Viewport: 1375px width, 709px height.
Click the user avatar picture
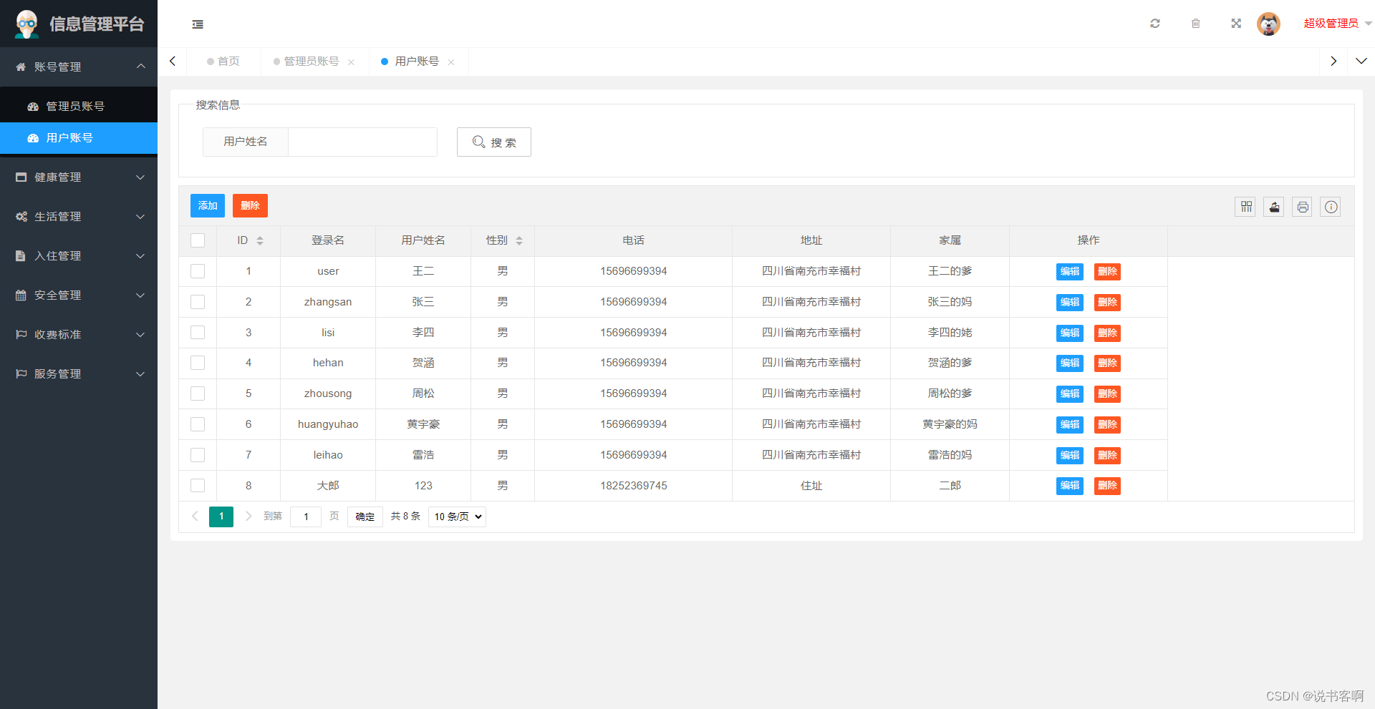click(x=1269, y=24)
